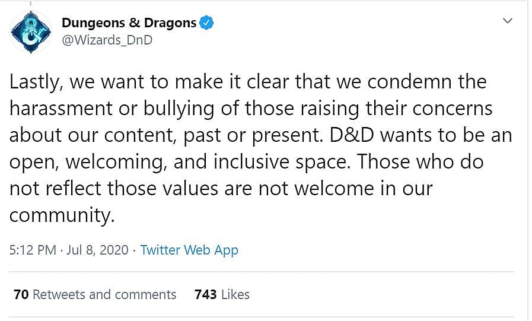Viewport: 532px width, 321px height.
Task: Open the tweet options chevron menu
Action: point(508,21)
